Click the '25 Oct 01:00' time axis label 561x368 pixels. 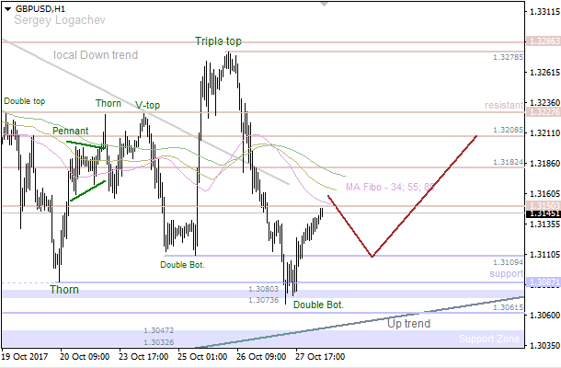(x=203, y=356)
